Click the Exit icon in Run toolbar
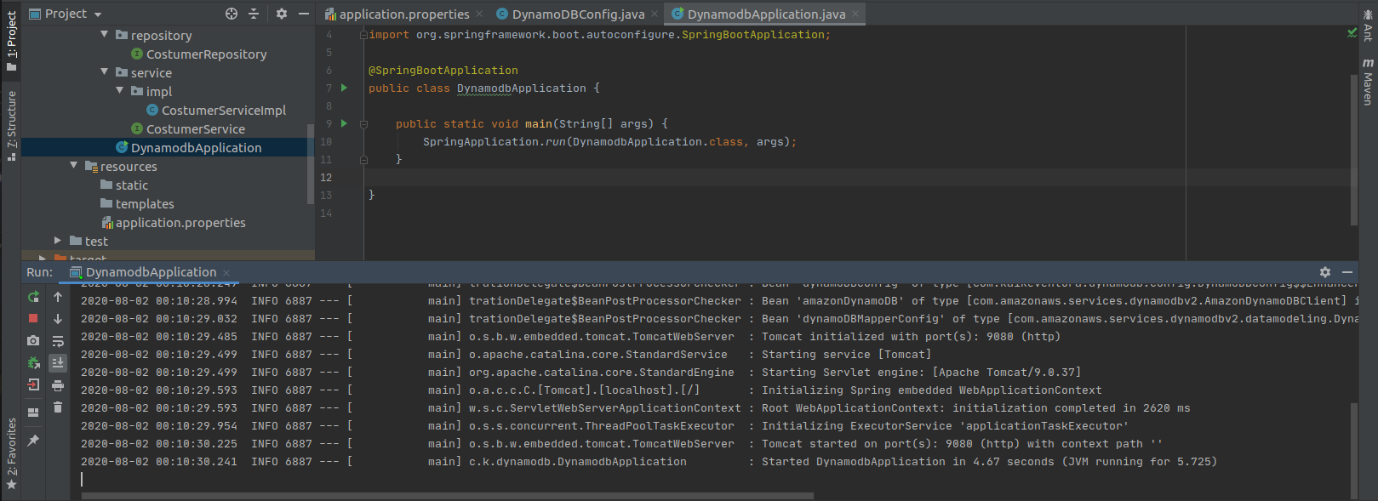 [x=33, y=384]
